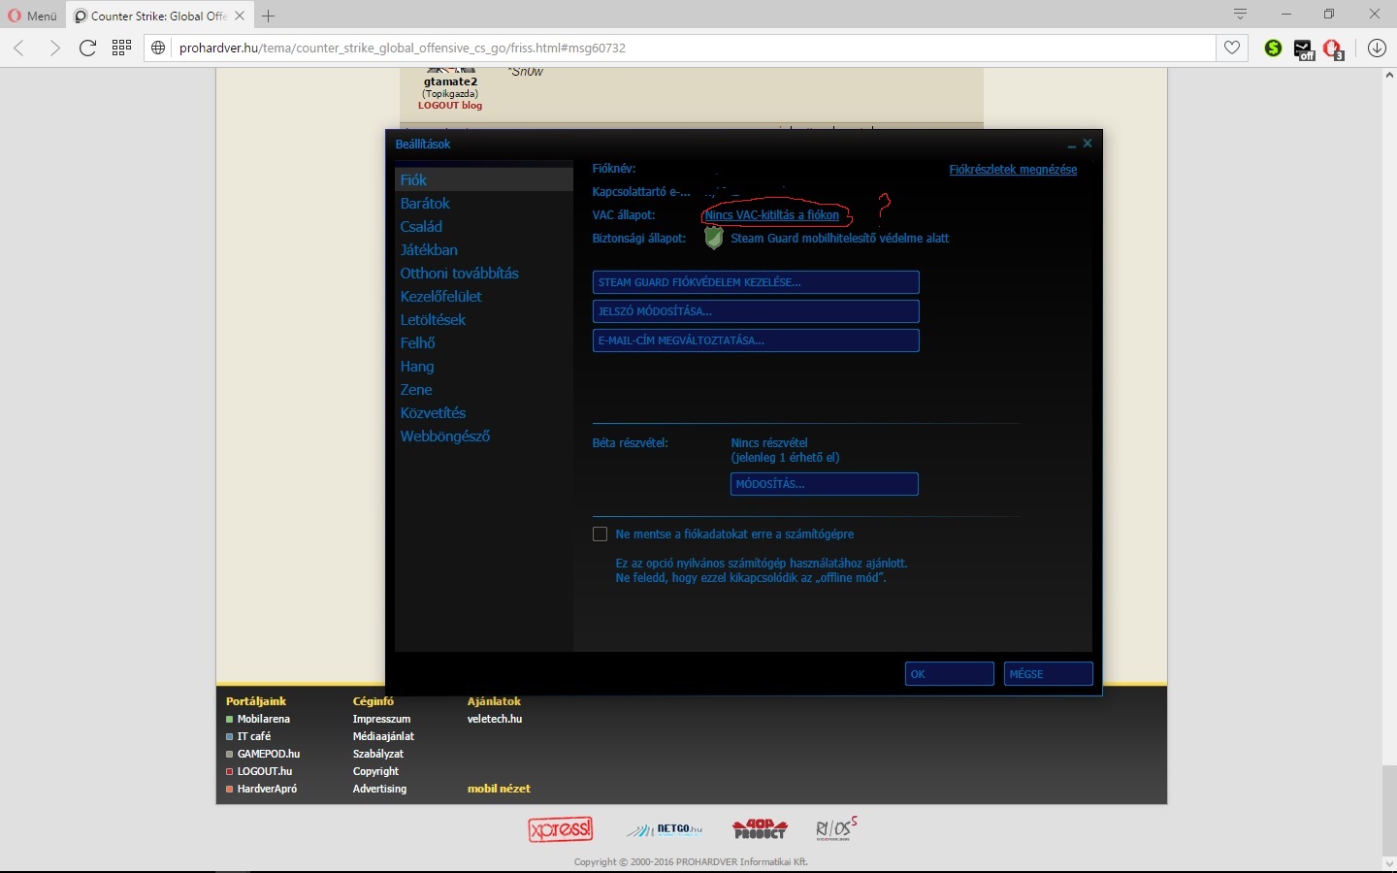The width and height of the screenshot is (1397, 873).
Task: Open Médiaajánlat footer link
Action: [383, 736]
